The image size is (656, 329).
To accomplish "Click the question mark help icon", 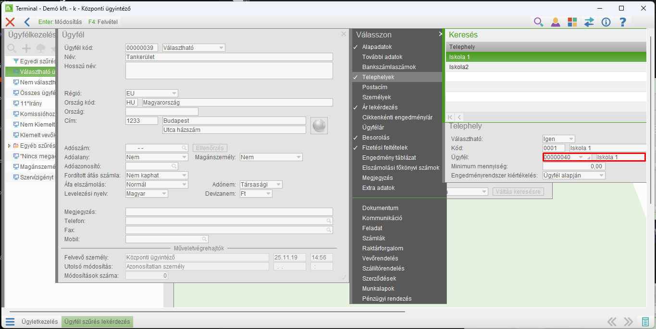I will (x=622, y=22).
